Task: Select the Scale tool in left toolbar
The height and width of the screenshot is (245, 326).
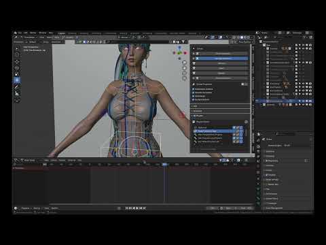Action: [x=17, y=74]
